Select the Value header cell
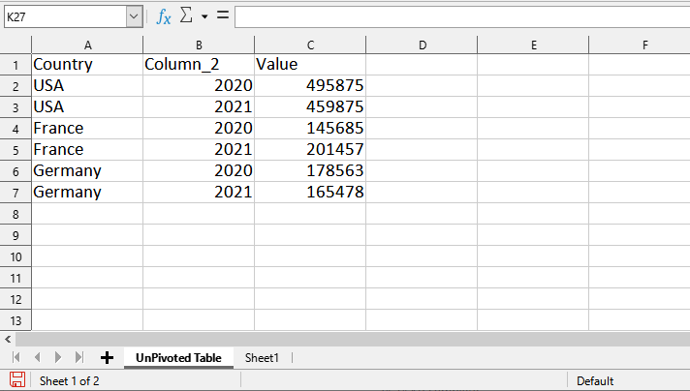This screenshot has width=690, height=391. [x=310, y=65]
